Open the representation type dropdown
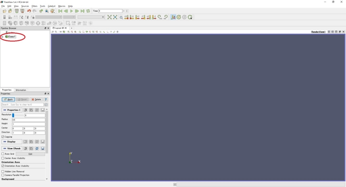Screen dimensions: 346x187 91,17
